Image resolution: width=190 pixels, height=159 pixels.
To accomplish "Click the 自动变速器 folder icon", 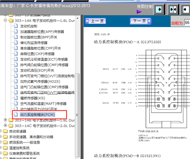I will (5, 131).
